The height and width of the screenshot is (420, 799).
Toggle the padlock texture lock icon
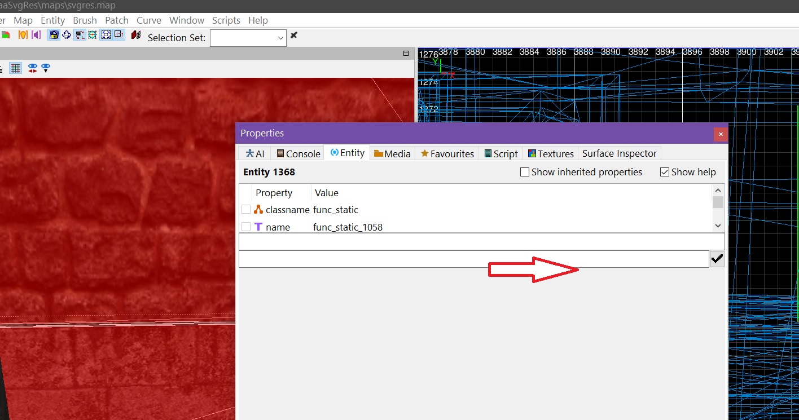(54, 35)
